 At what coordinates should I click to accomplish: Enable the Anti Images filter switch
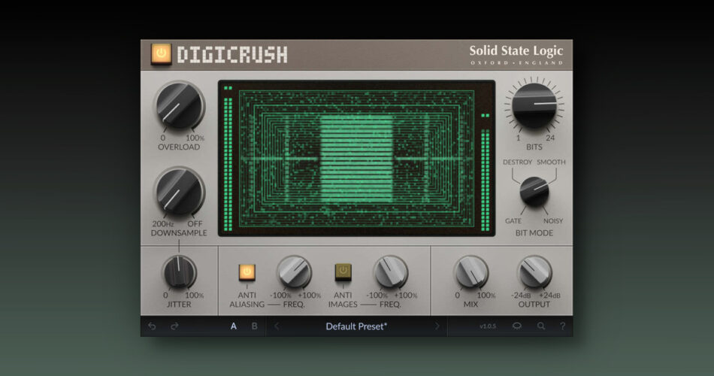click(343, 272)
